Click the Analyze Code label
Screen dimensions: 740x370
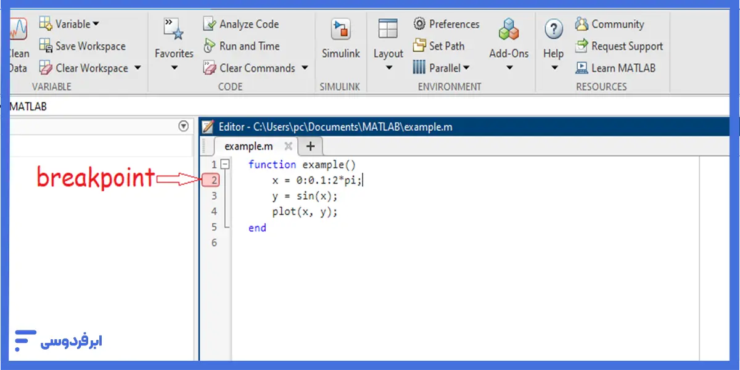coord(249,25)
